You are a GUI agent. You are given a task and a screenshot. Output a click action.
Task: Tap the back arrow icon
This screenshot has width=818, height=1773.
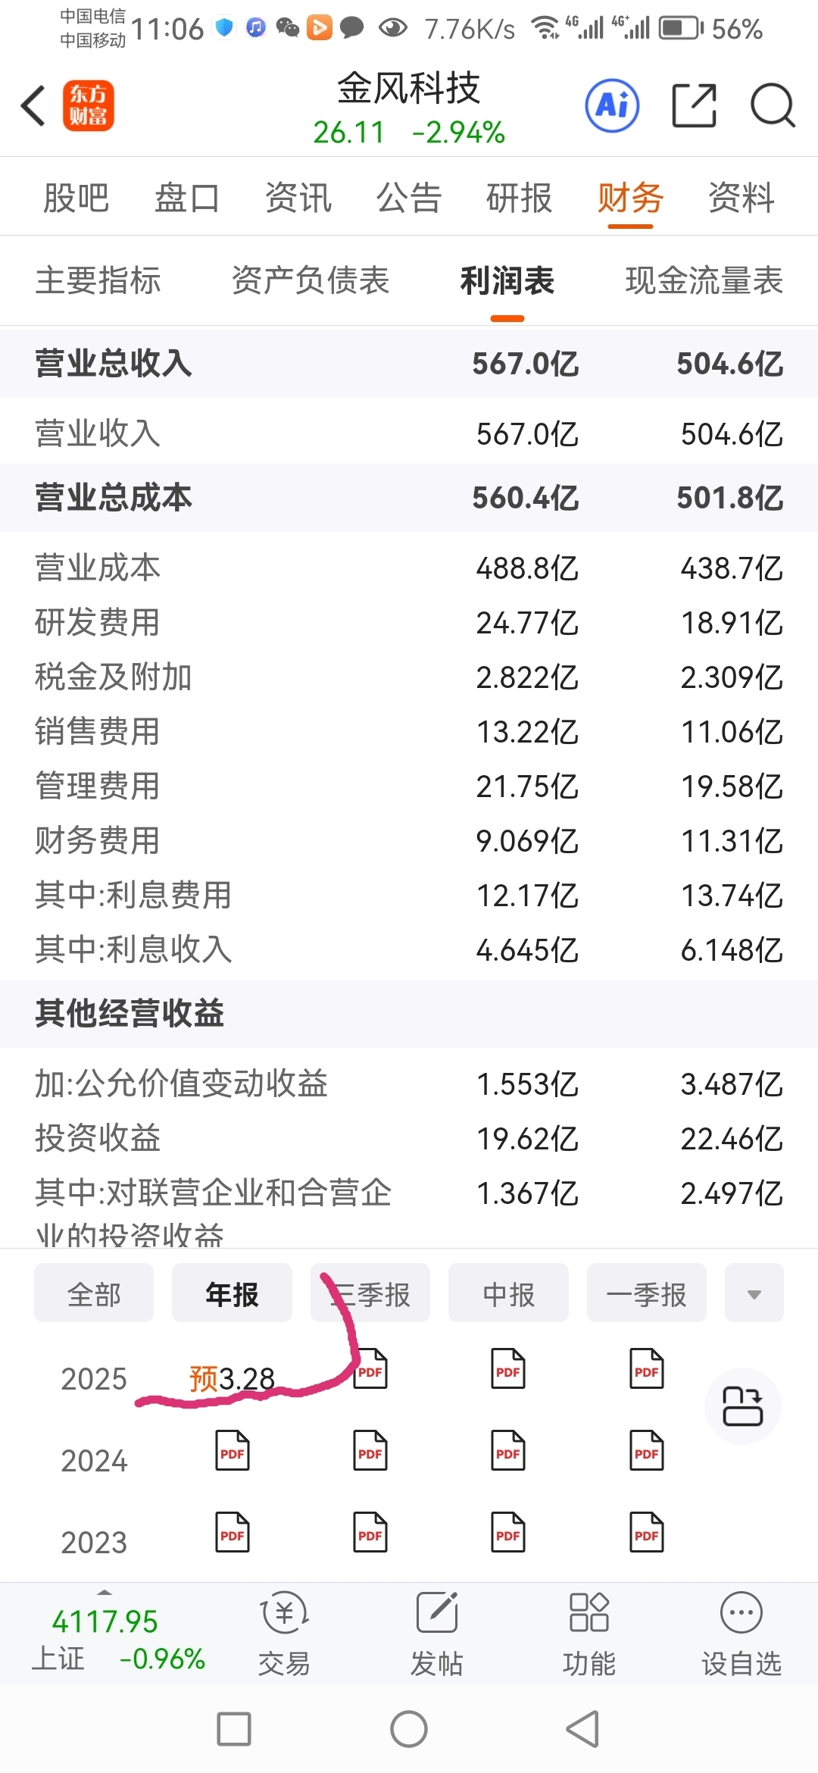tap(33, 105)
